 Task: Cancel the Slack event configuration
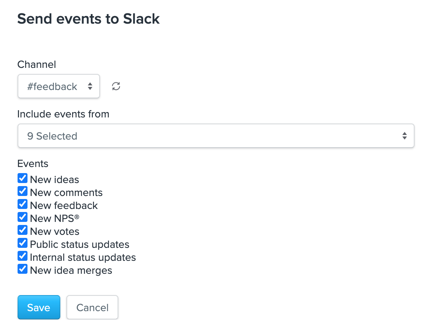(x=92, y=307)
